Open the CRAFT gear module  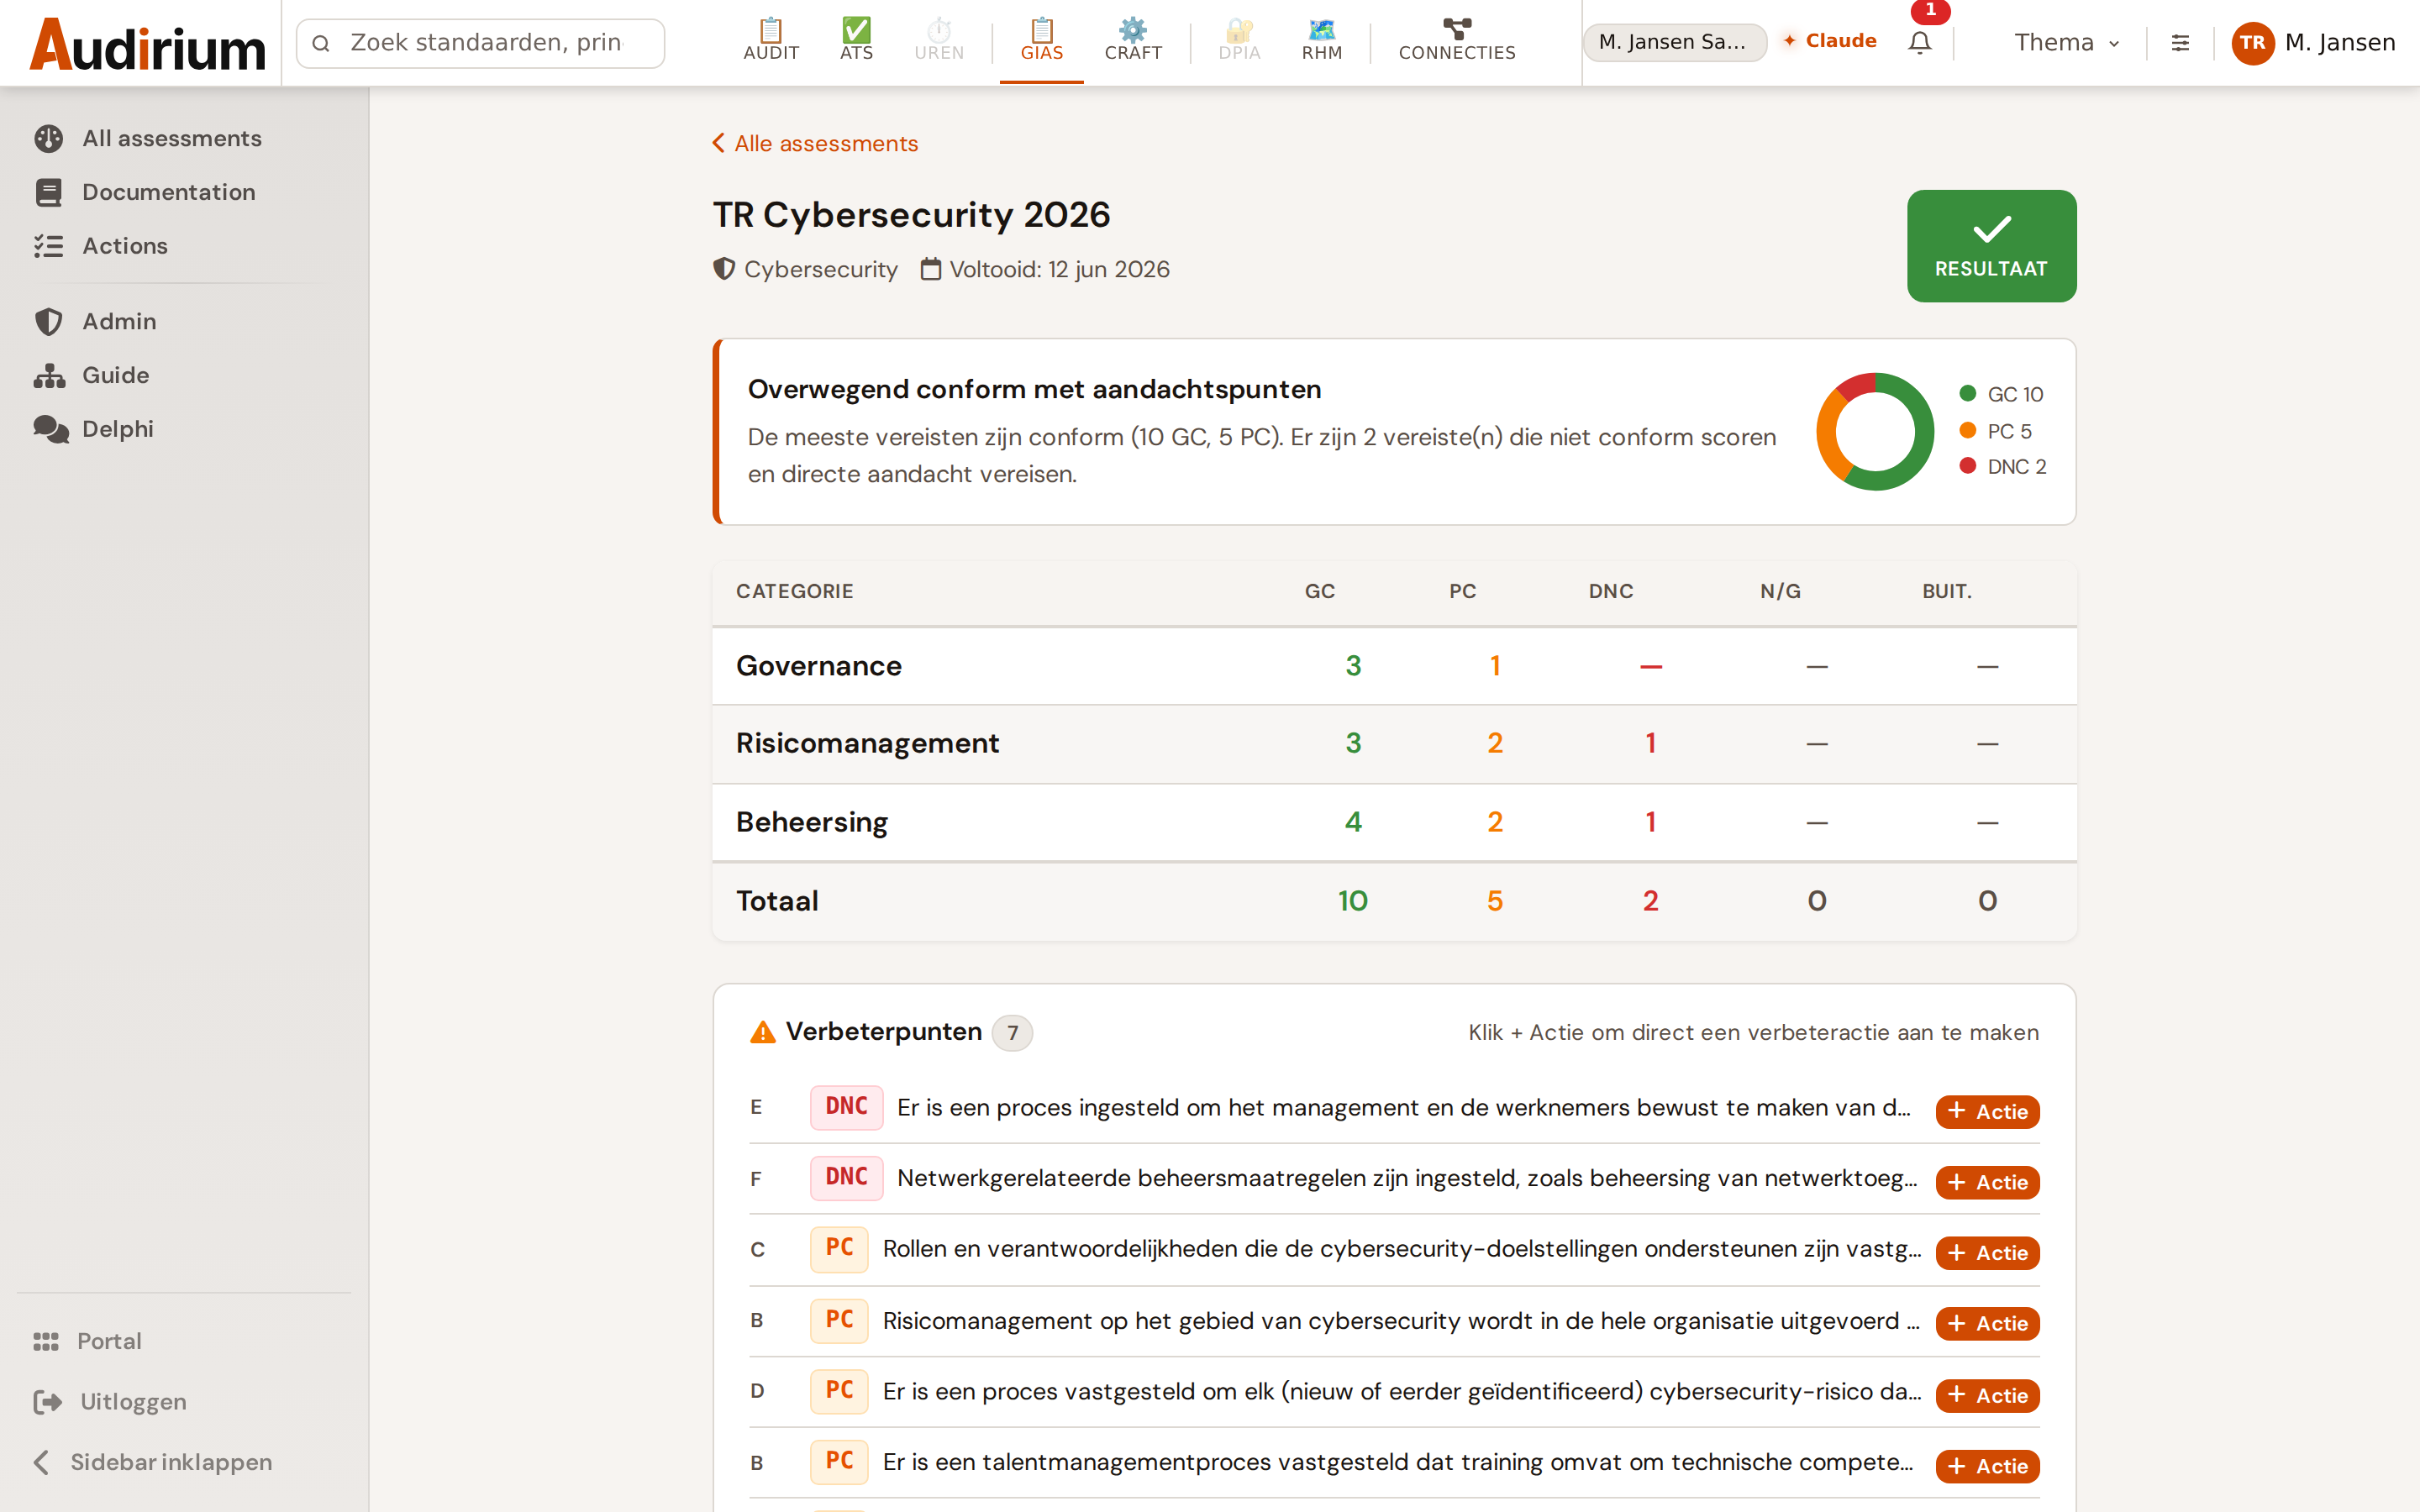[1133, 41]
